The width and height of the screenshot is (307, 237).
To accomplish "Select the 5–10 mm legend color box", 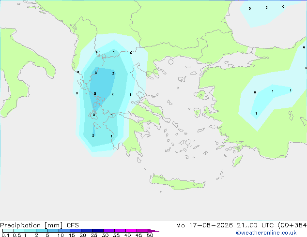I will click(x=53, y=231).
